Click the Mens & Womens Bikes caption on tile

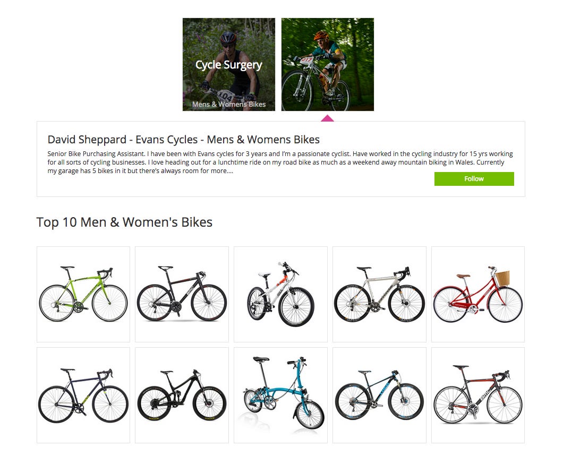(x=229, y=104)
